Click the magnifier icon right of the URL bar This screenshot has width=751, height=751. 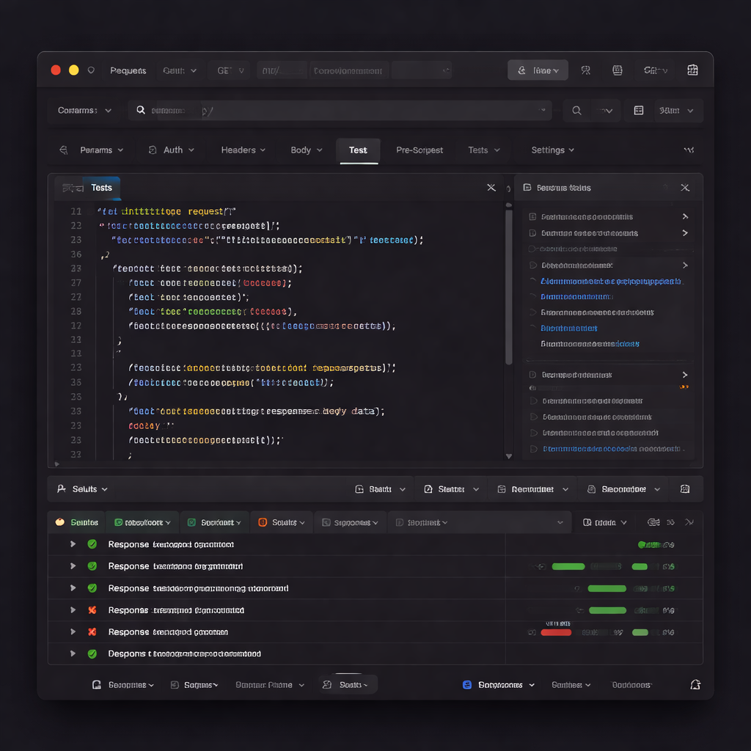click(577, 111)
